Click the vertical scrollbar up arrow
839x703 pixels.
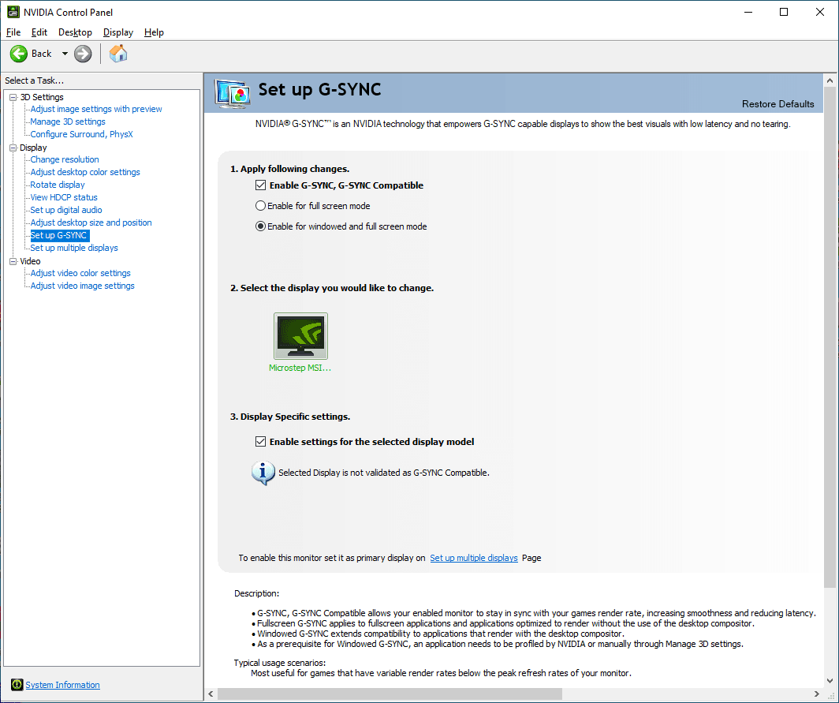[830, 80]
